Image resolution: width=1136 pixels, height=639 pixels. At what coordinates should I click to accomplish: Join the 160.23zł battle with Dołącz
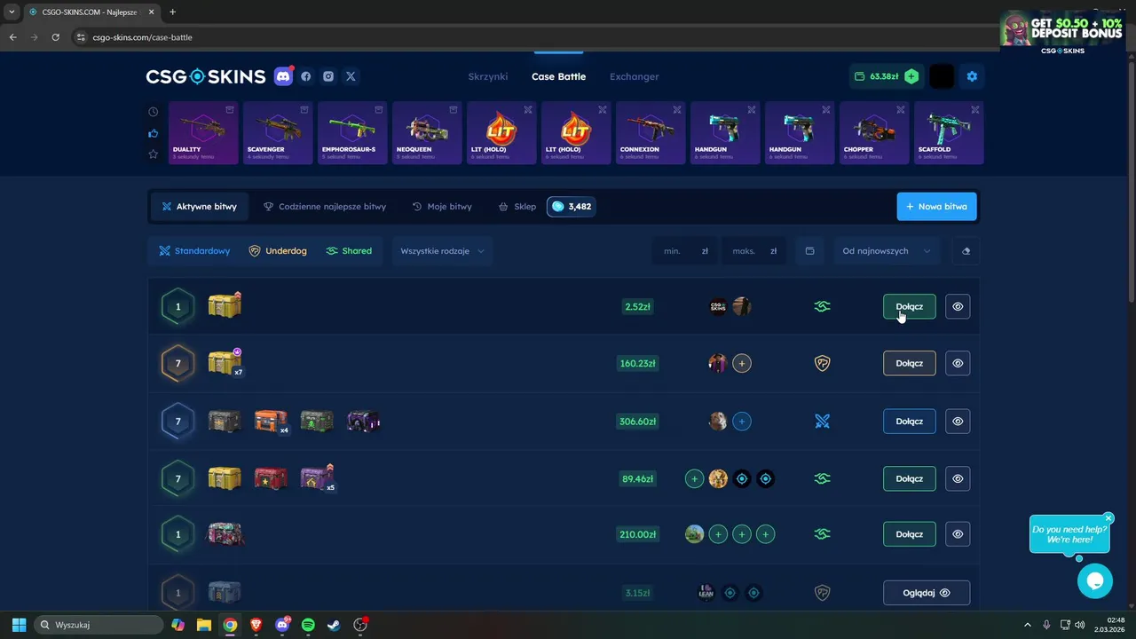pos(910,363)
